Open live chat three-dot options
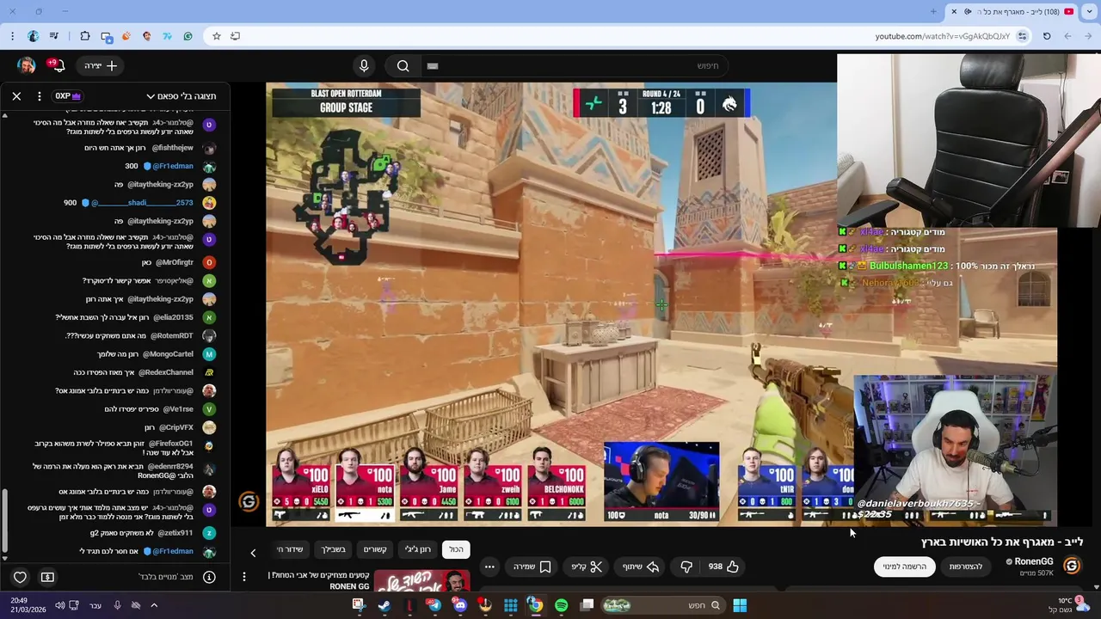The height and width of the screenshot is (619, 1101). coord(39,96)
